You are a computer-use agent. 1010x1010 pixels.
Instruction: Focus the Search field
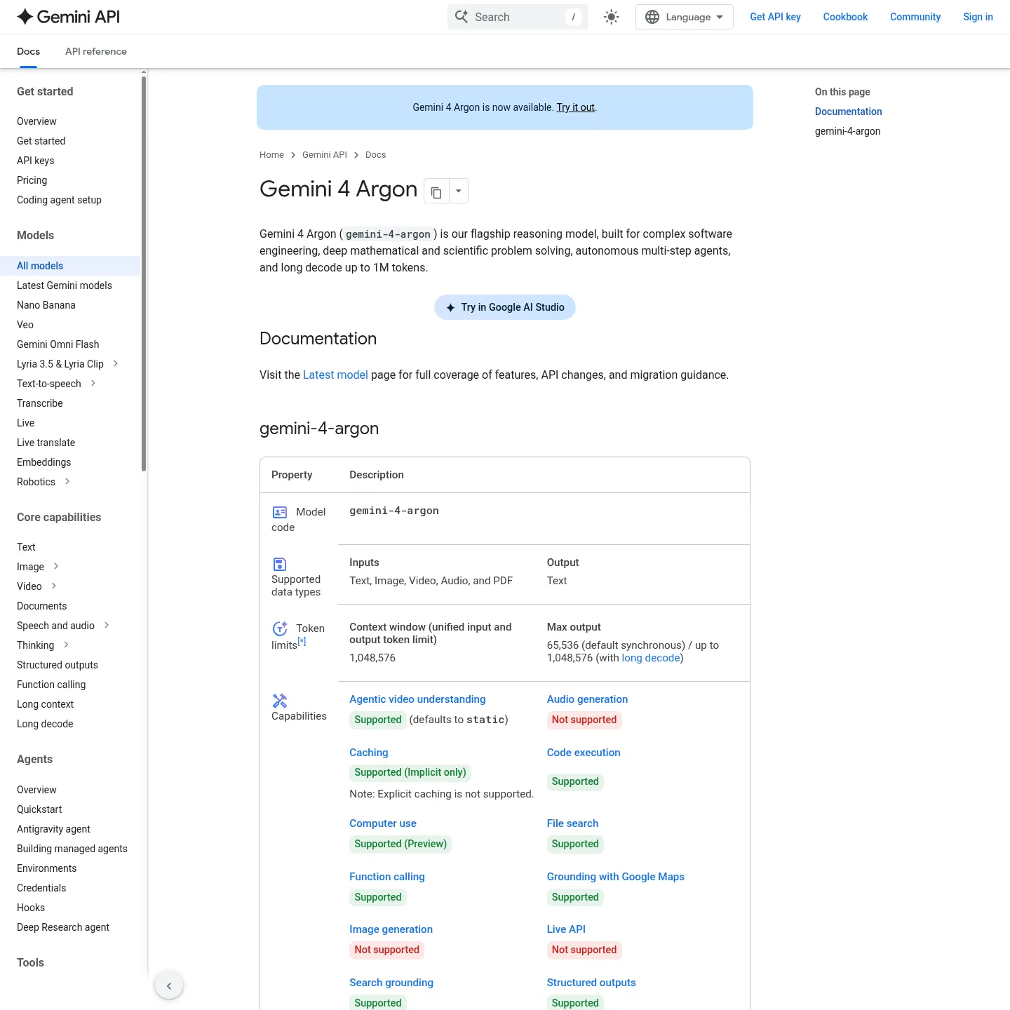point(517,17)
